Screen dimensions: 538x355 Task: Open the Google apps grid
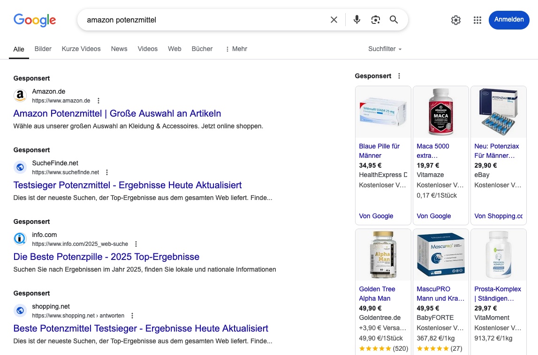coord(477,20)
